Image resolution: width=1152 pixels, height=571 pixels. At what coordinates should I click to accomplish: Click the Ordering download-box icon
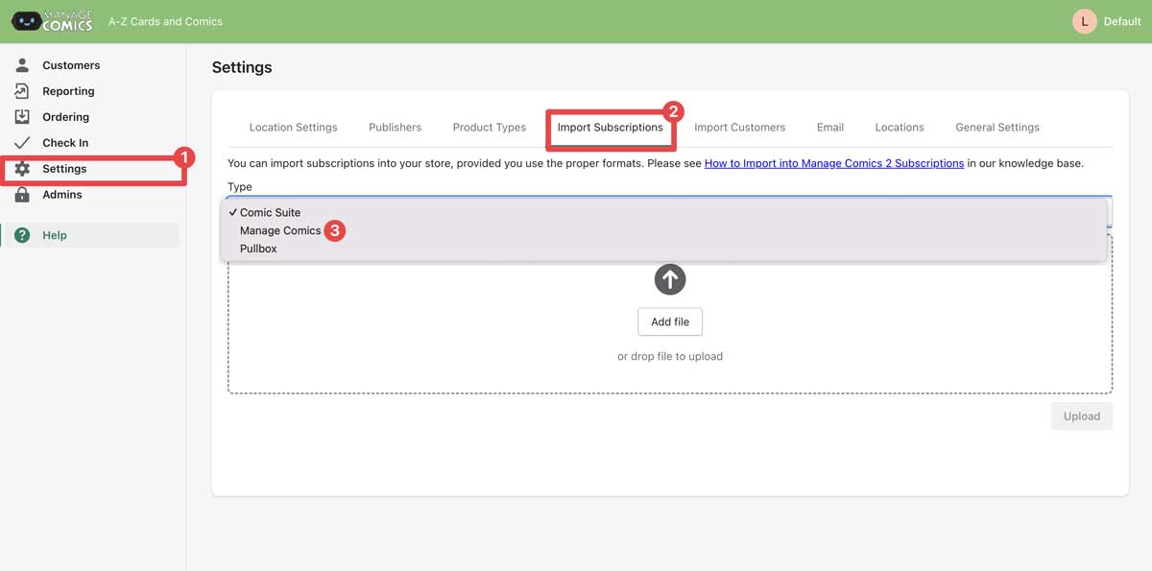[22, 117]
